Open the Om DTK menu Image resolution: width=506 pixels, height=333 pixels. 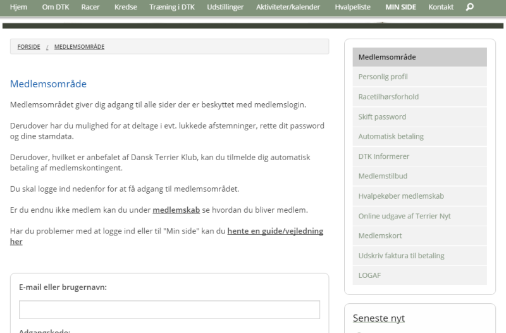(56, 7)
